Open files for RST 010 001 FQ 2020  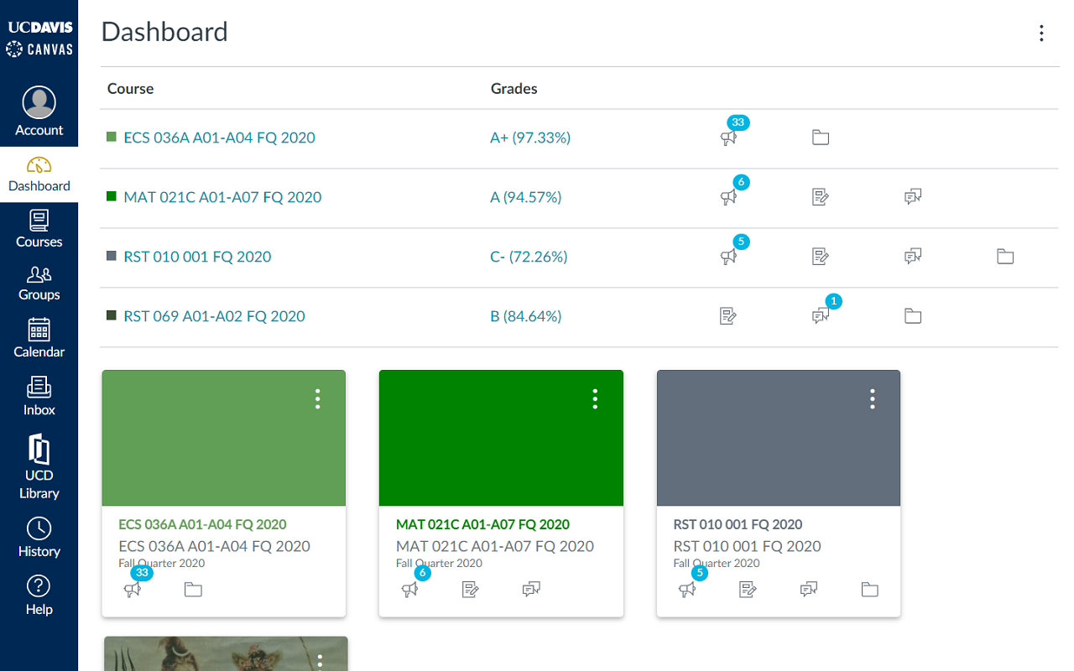point(1004,256)
